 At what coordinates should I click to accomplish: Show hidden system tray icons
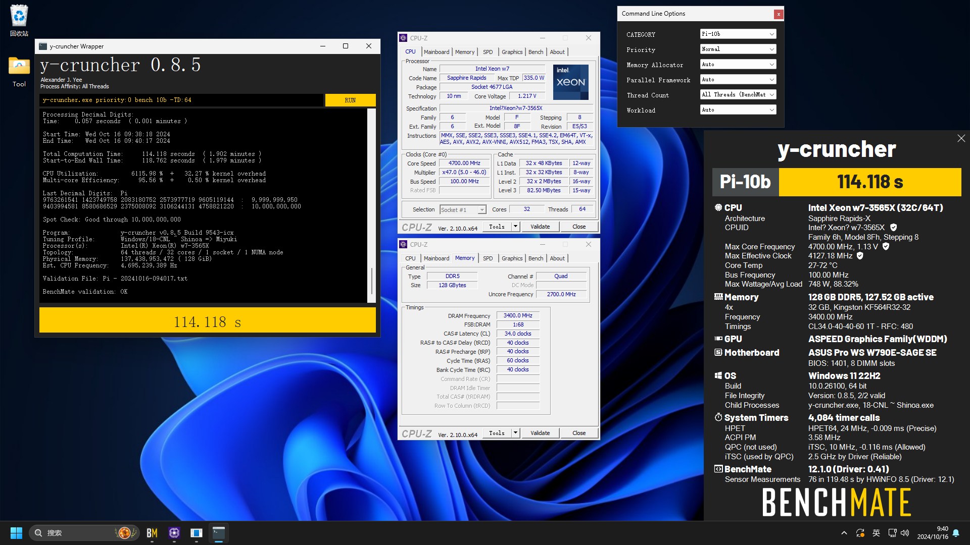[x=844, y=533]
